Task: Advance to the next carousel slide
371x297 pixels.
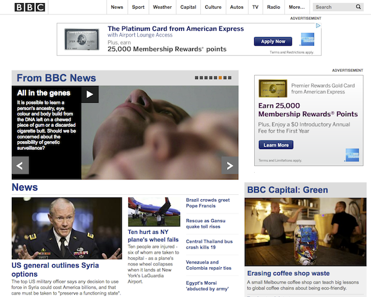Action: click(x=230, y=165)
